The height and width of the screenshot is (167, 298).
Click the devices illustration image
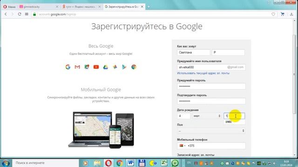[x=101, y=130]
